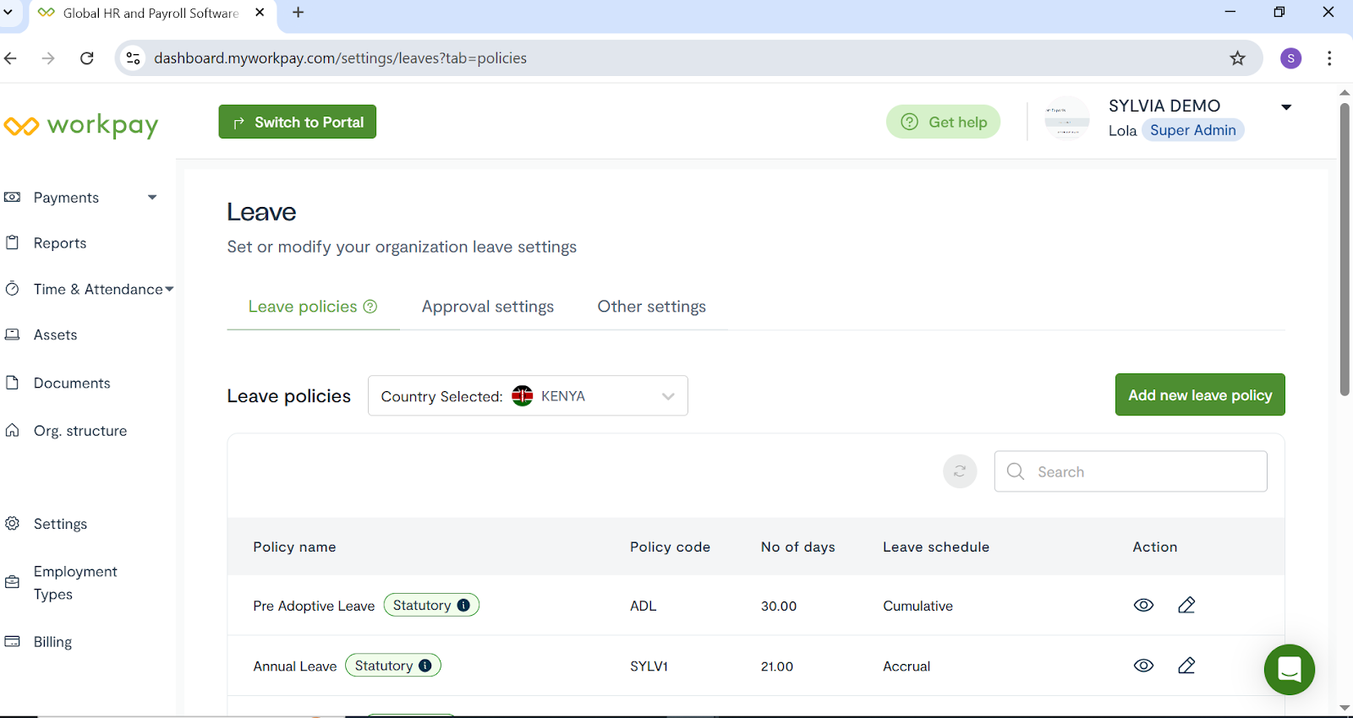Click the Switch to Portal button
The height and width of the screenshot is (718, 1353).
click(x=298, y=122)
